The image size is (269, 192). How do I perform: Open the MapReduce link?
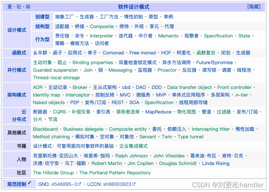click(158, 112)
